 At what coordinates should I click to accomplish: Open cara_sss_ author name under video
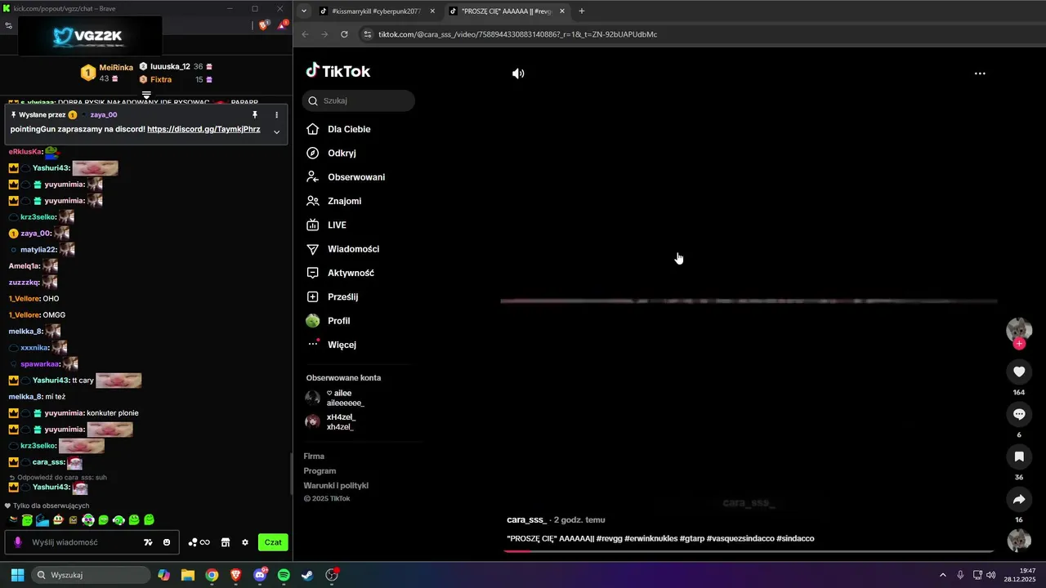[526, 519]
